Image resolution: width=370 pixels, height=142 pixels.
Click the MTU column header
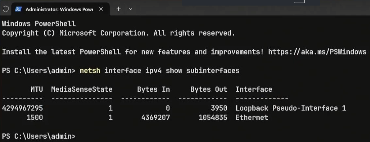[x=37, y=89]
